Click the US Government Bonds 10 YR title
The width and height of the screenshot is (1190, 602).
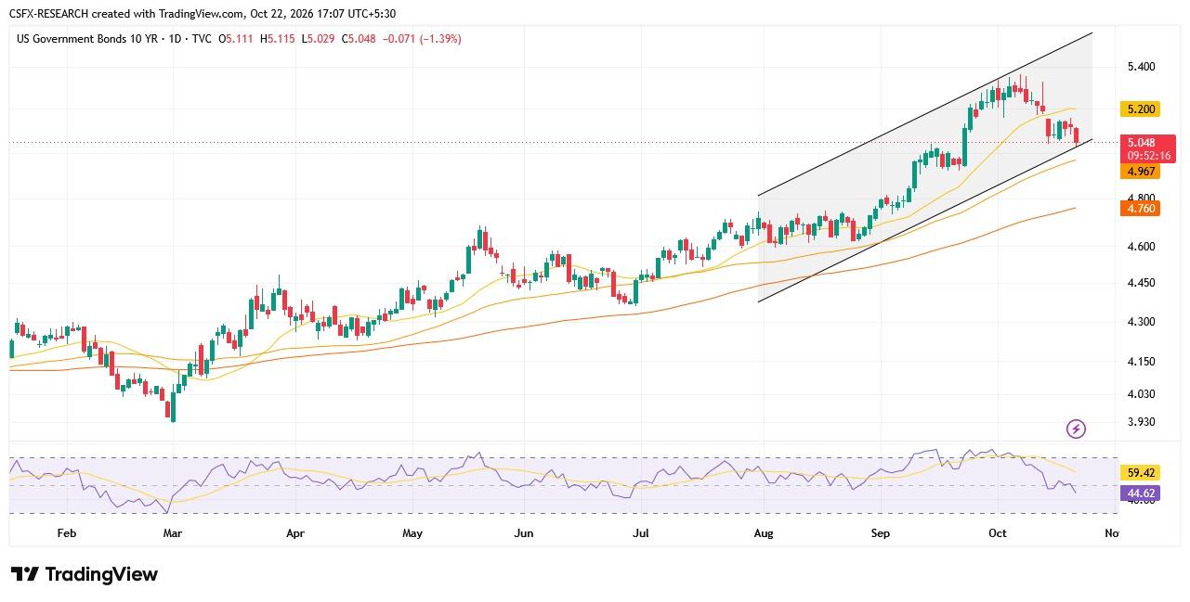(x=88, y=39)
